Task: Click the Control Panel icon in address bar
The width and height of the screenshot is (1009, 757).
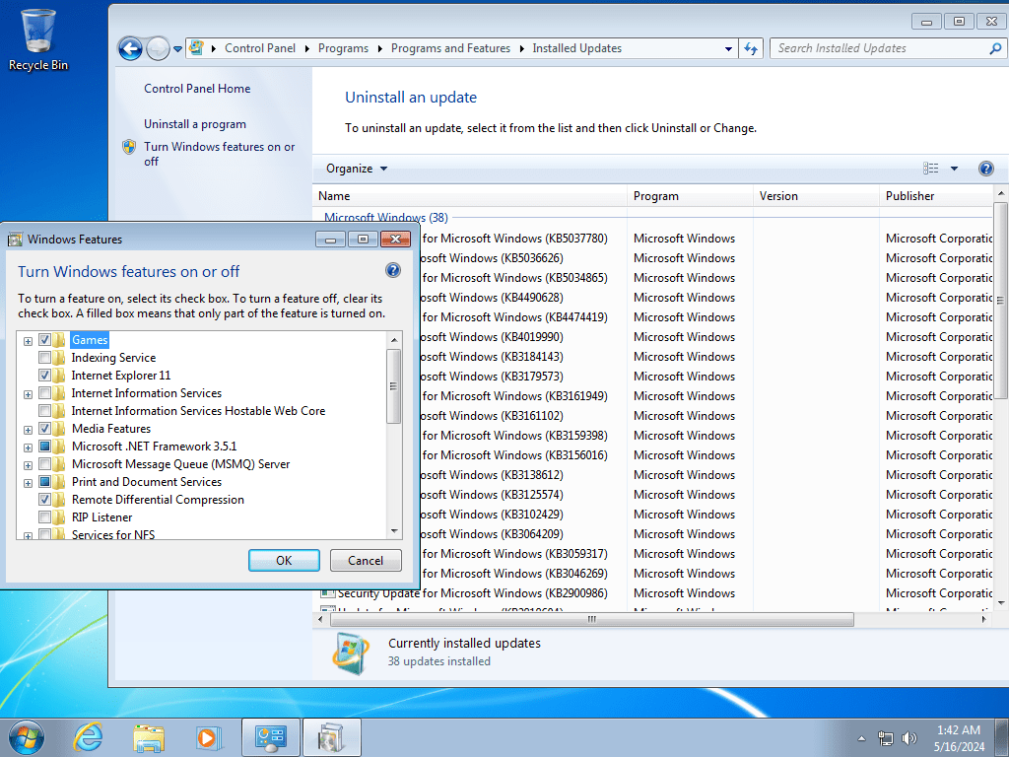Action: click(x=197, y=48)
